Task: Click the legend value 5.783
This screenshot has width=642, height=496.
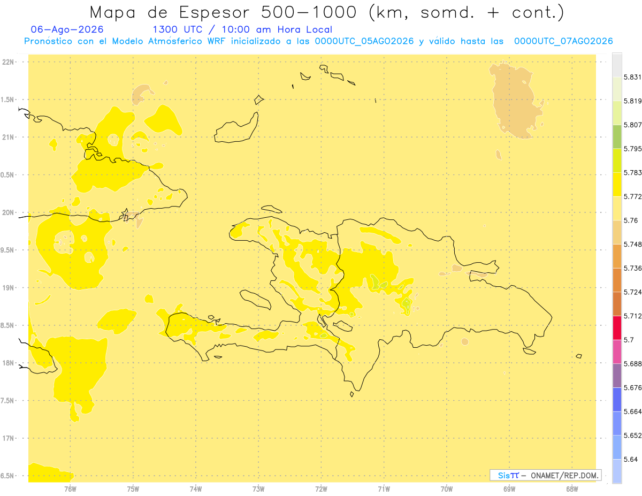Action: (x=632, y=173)
